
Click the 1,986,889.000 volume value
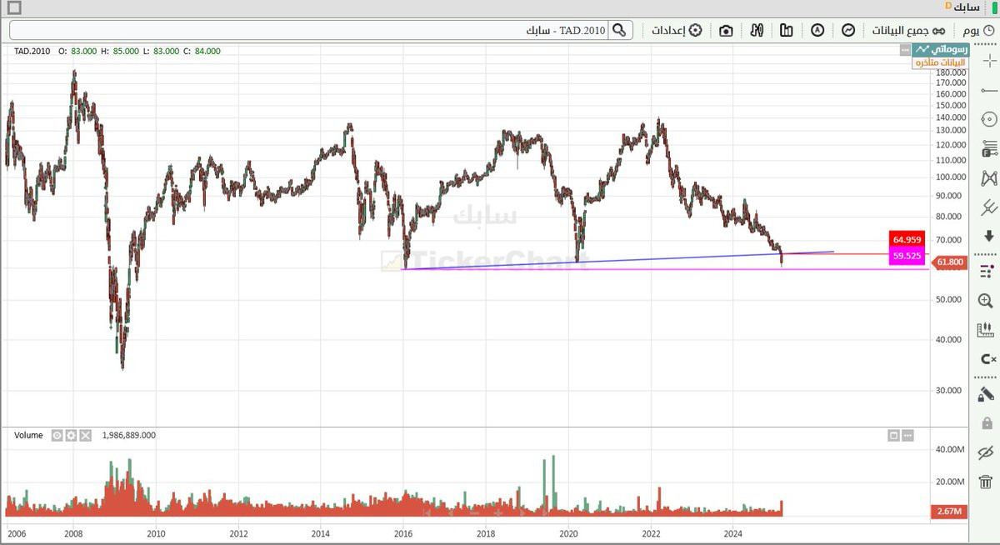coord(128,435)
